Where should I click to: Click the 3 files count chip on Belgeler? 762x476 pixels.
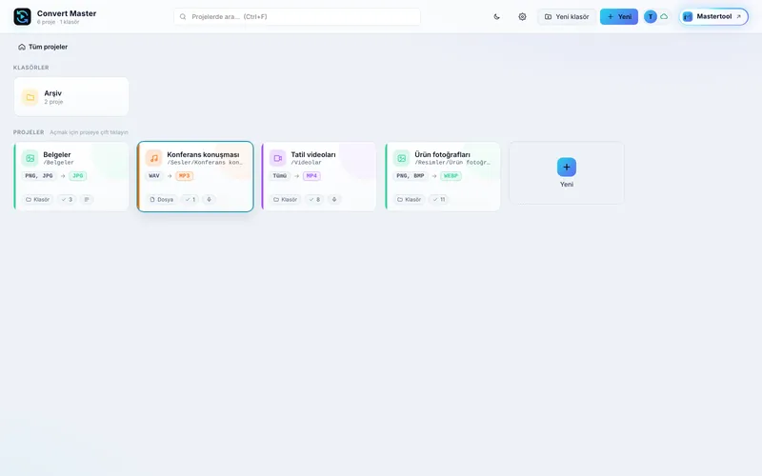point(67,199)
